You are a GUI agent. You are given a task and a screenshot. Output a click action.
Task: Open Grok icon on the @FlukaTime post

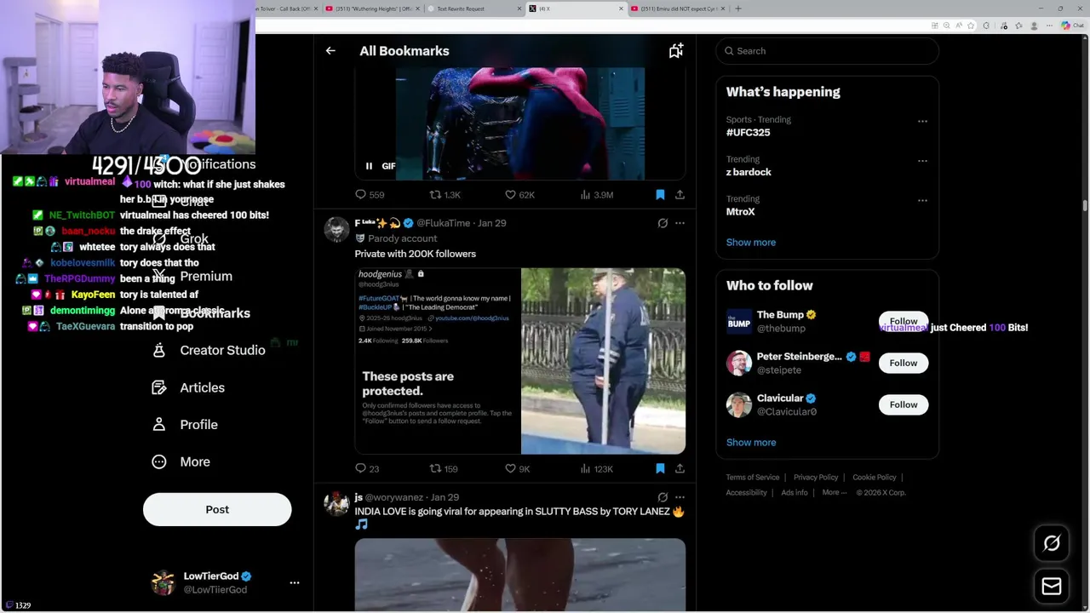coord(663,223)
